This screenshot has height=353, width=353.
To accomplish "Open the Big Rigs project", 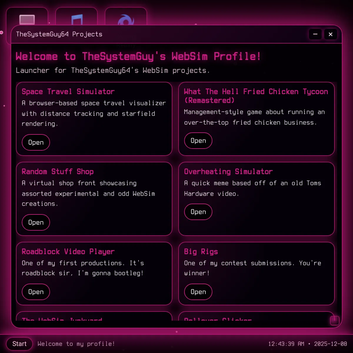I will pyautogui.click(x=198, y=292).
